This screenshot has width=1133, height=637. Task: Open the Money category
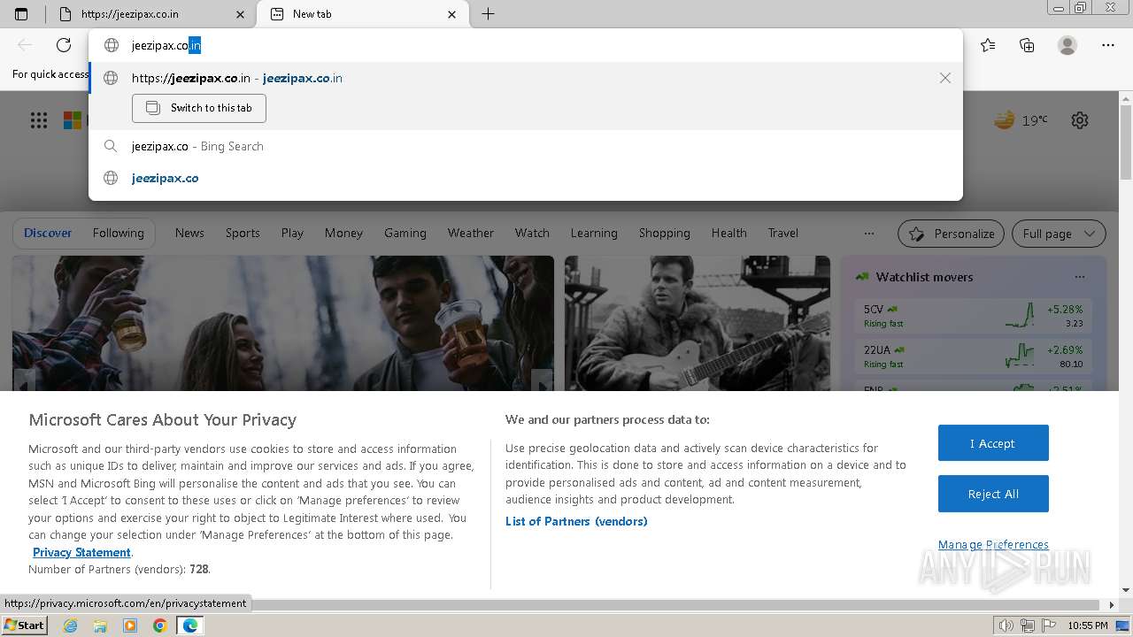(343, 233)
